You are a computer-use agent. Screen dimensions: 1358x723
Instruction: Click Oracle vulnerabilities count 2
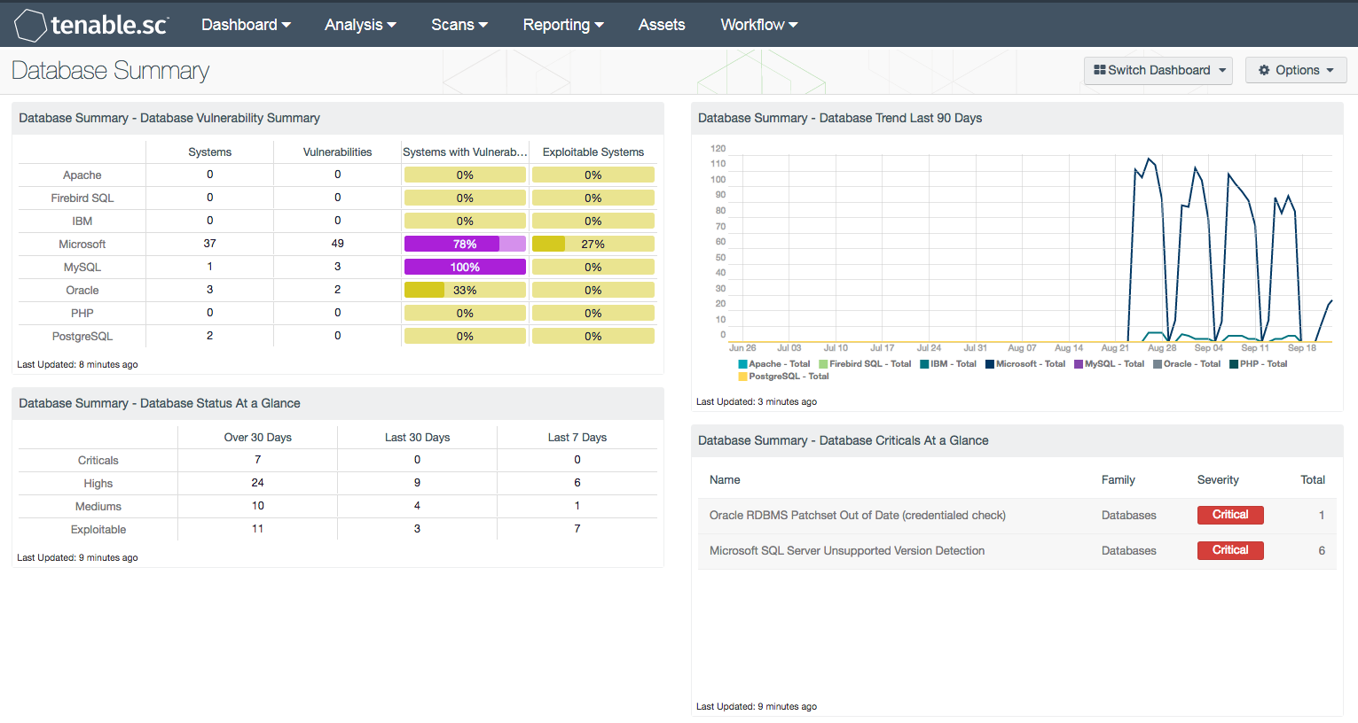coord(338,290)
